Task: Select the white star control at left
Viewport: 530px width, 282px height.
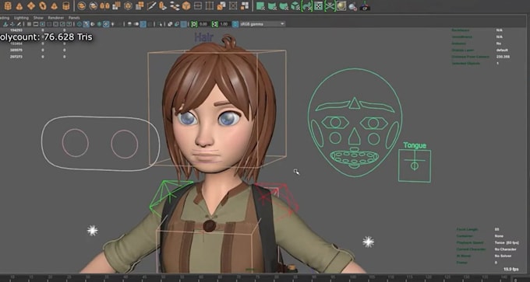Action: tap(92, 231)
